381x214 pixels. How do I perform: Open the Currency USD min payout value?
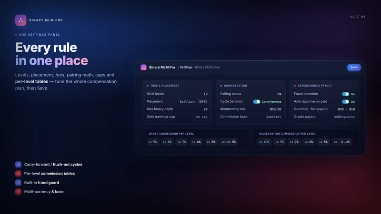pyautogui.click(x=346, y=109)
